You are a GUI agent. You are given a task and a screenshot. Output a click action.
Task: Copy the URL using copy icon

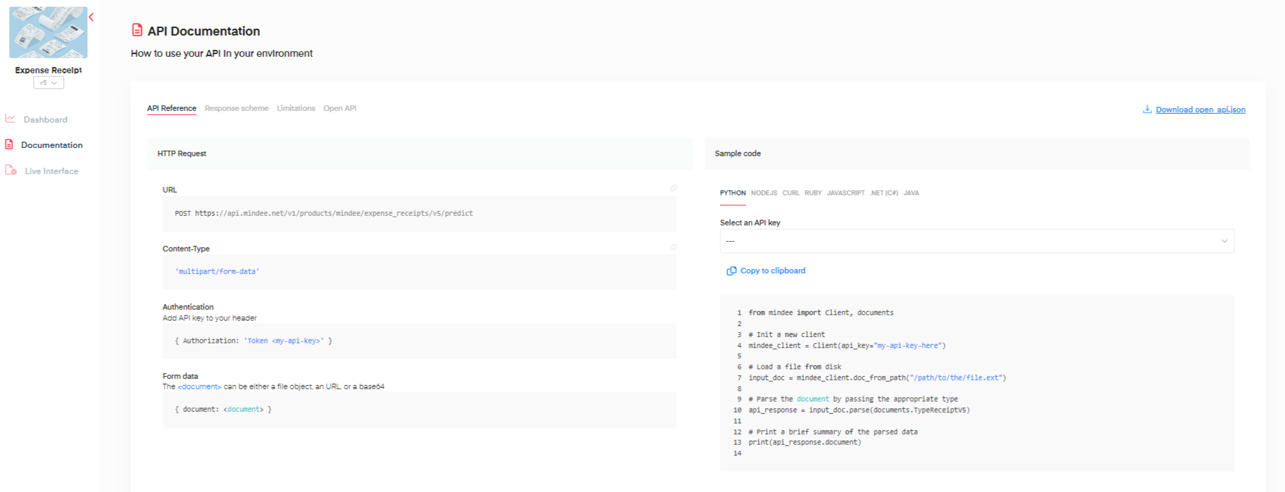point(673,188)
